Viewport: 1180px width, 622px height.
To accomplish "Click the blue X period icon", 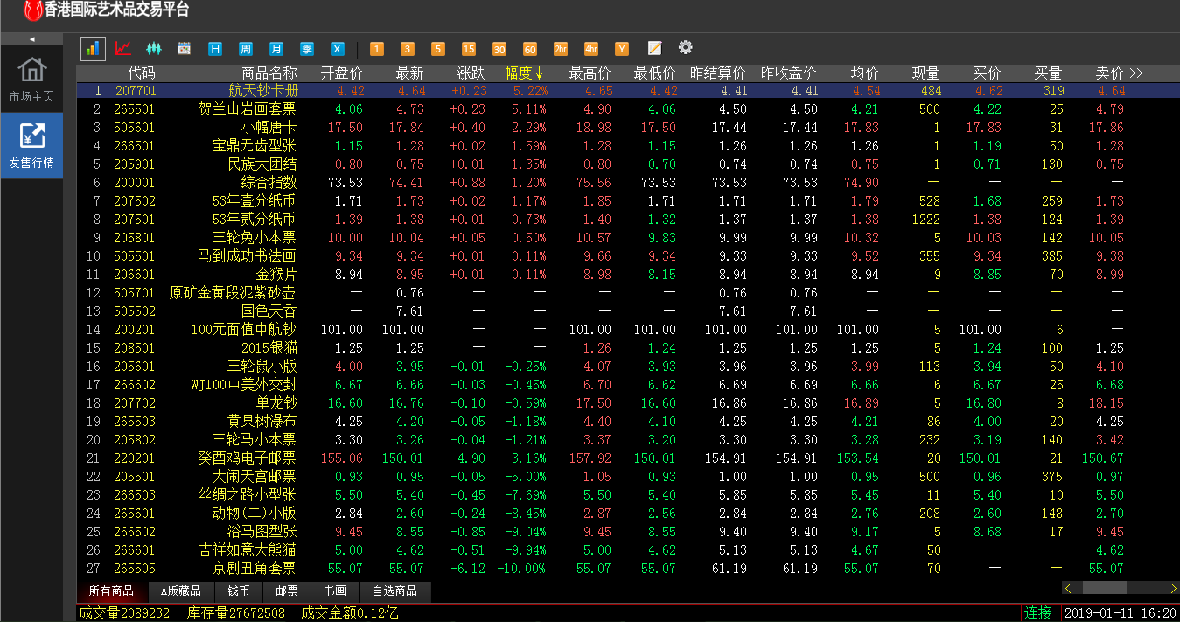I will pos(338,49).
